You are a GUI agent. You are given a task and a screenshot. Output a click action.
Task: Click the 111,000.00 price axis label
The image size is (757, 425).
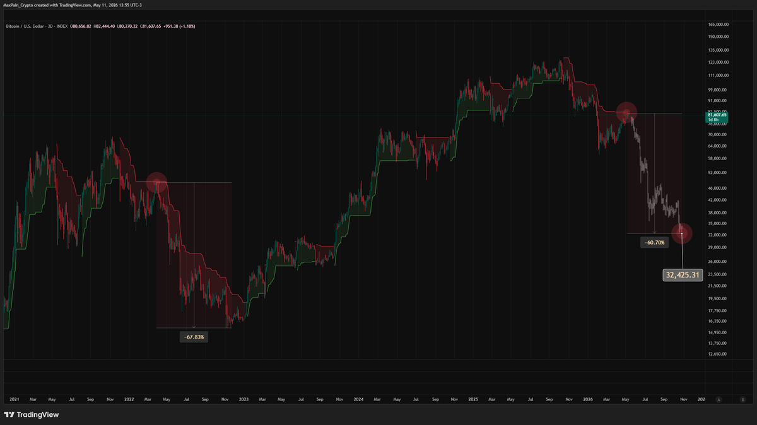pyautogui.click(x=719, y=75)
